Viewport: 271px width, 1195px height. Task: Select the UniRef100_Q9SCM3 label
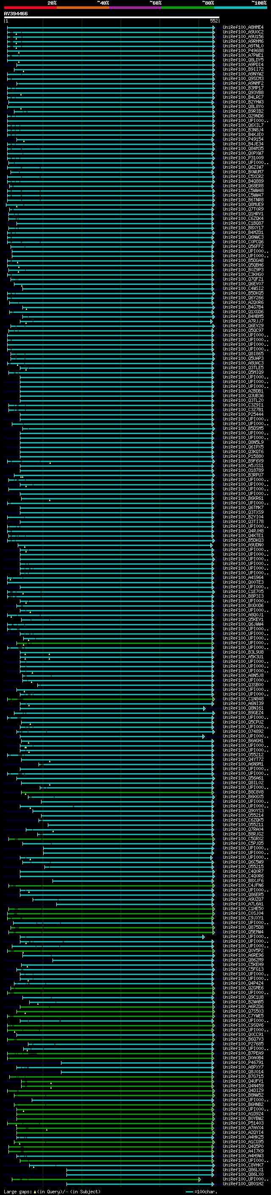243,78
